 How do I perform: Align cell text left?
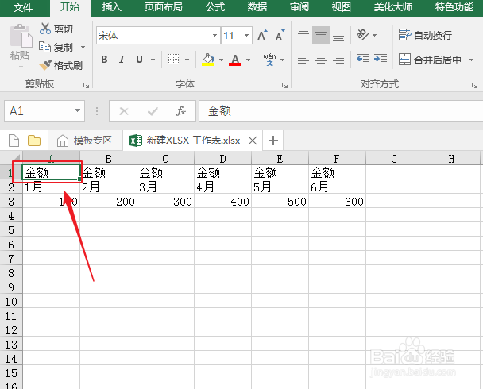(303, 59)
